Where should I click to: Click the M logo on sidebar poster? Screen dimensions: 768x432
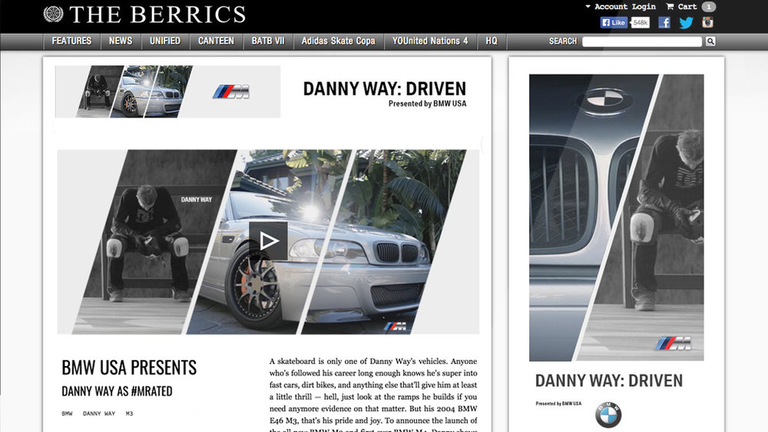click(x=673, y=344)
